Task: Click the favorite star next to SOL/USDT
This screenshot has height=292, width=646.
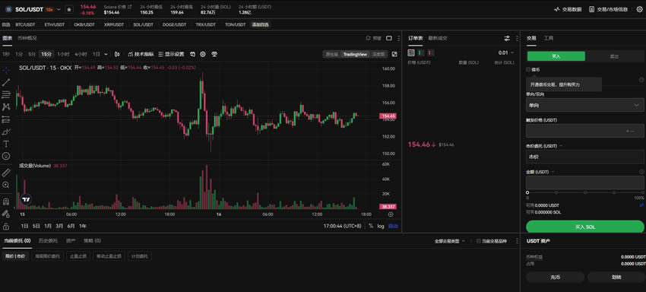Action: [x=69, y=9]
